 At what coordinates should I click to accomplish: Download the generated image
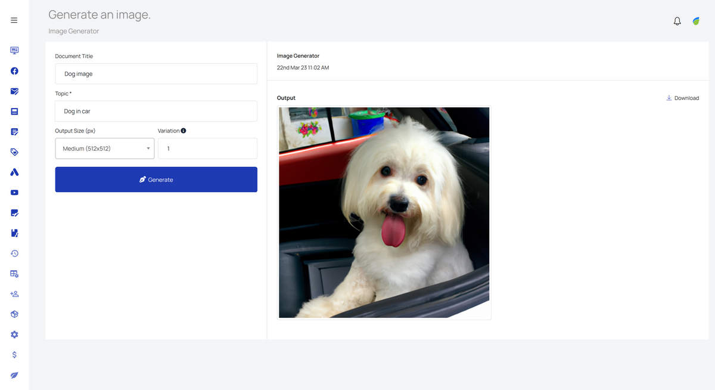tap(683, 98)
